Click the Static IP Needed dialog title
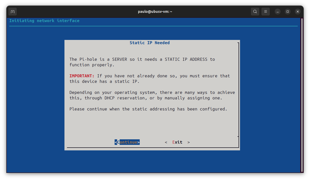 pyautogui.click(x=149, y=43)
